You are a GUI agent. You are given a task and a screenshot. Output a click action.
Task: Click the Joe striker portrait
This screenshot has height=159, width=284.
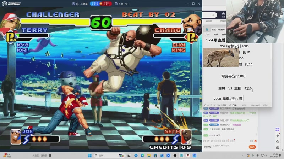16,137
